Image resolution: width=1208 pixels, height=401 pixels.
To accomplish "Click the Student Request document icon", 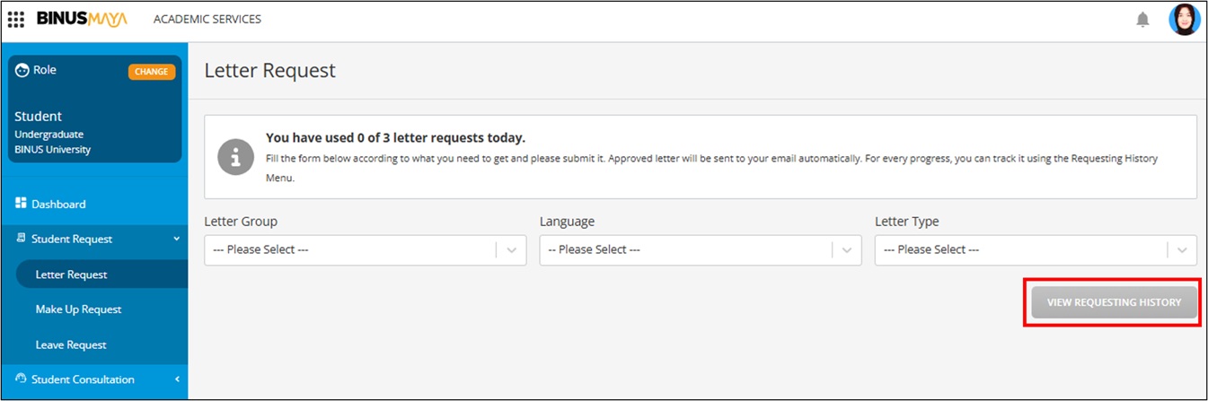I will (22, 239).
